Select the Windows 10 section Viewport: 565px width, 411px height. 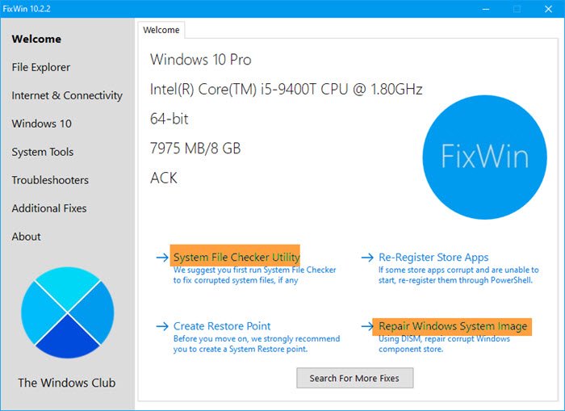[x=41, y=124]
